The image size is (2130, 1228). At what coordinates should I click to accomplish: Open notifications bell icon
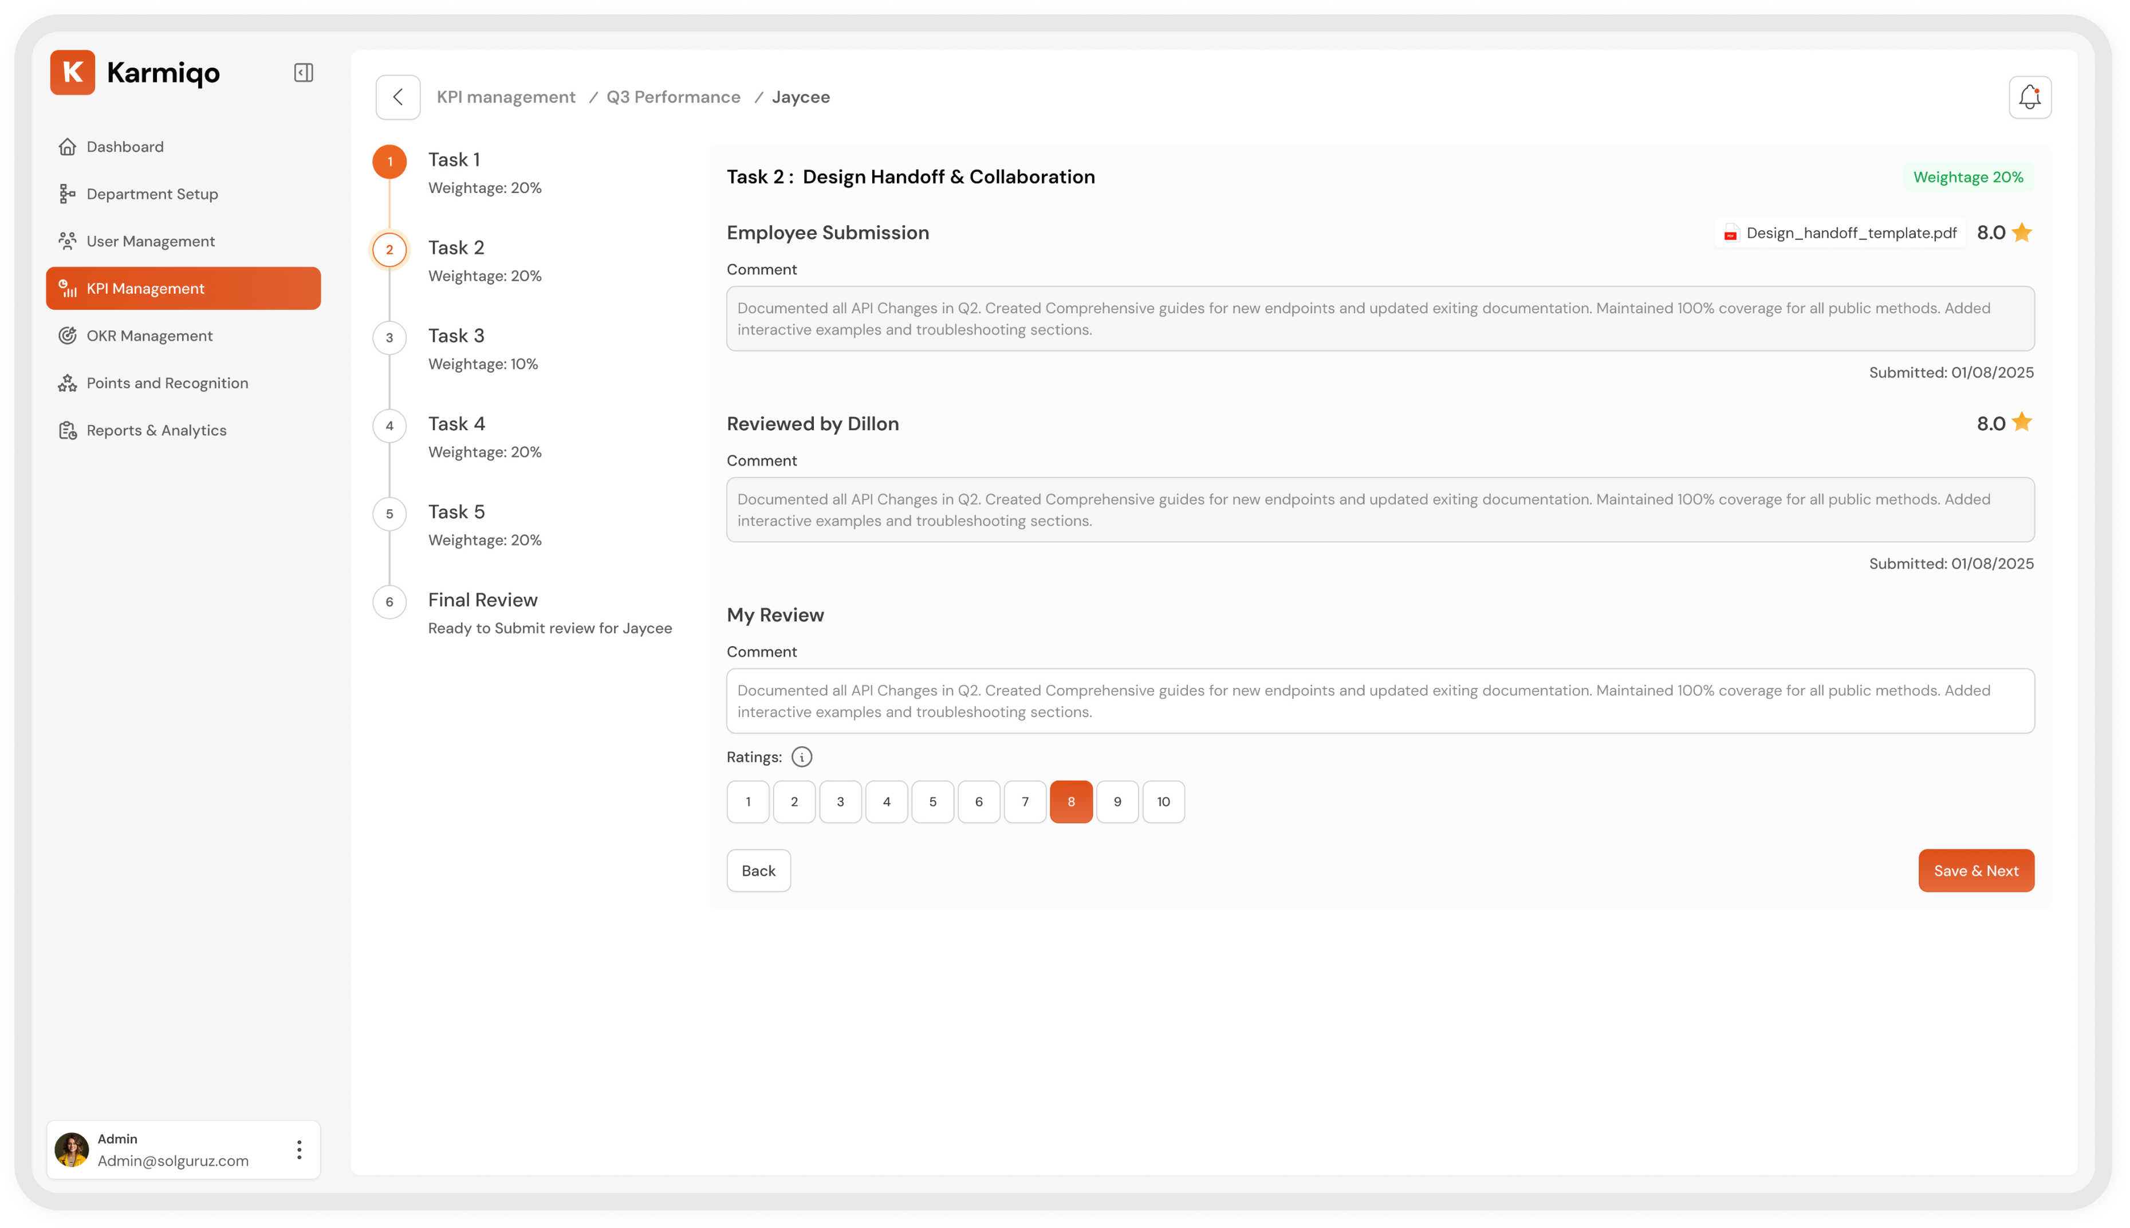pos(2030,97)
